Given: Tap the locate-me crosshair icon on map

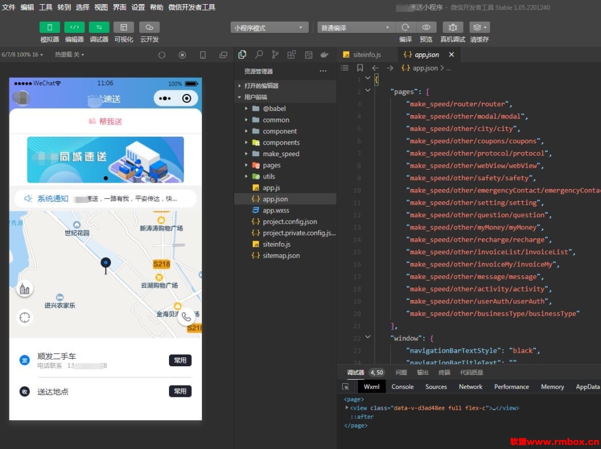Looking at the screenshot, I should click(25, 318).
